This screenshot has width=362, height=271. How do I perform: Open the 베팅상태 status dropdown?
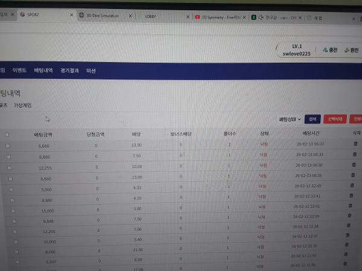[x=290, y=119]
